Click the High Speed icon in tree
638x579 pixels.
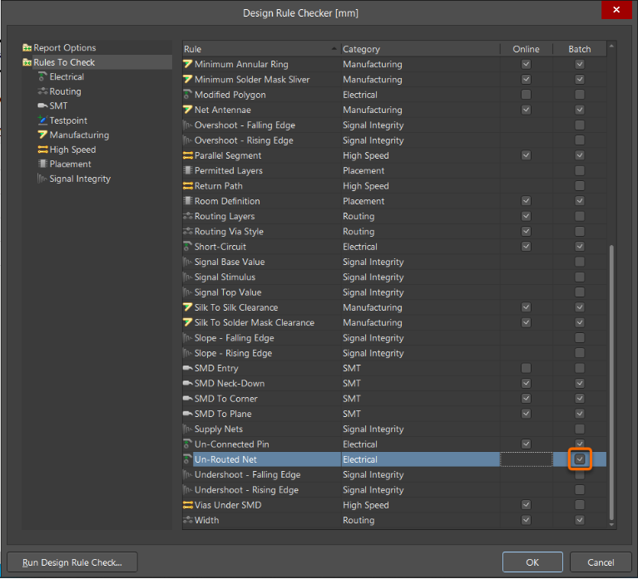click(42, 150)
